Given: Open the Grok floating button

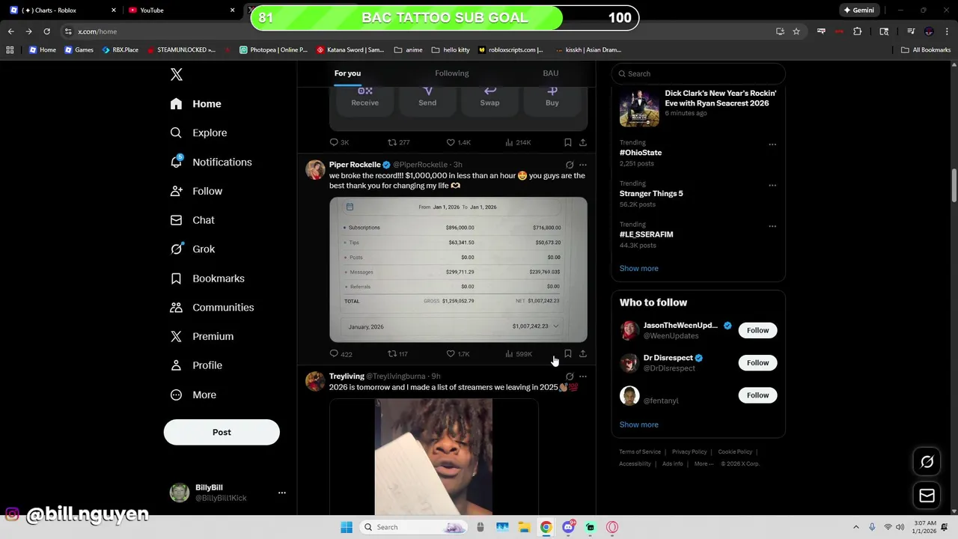Looking at the screenshot, I should tap(927, 462).
